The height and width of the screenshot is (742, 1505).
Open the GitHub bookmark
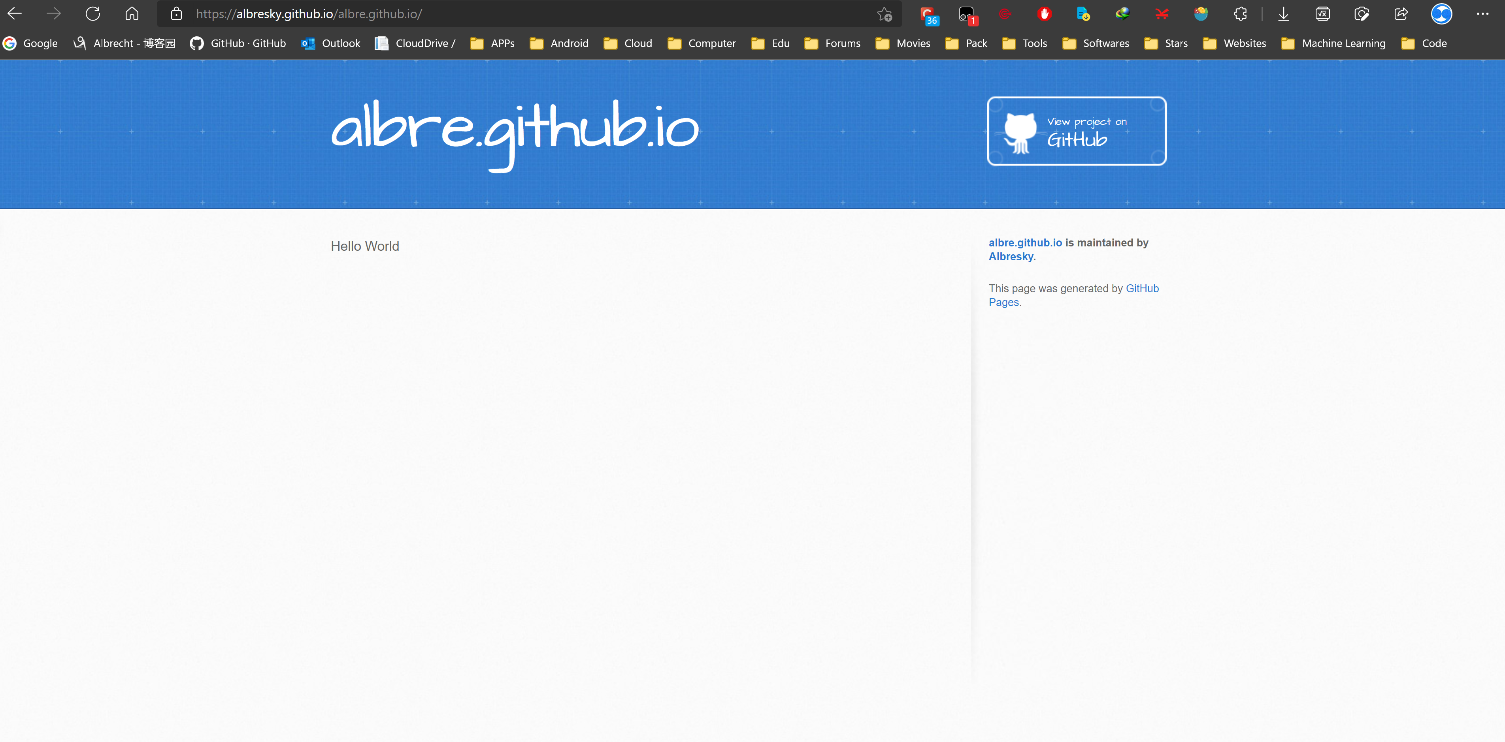click(238, 43)
